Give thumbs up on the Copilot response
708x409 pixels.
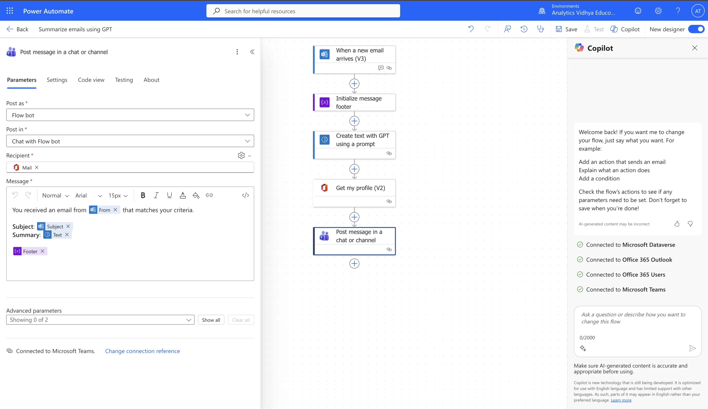(677, 224)
